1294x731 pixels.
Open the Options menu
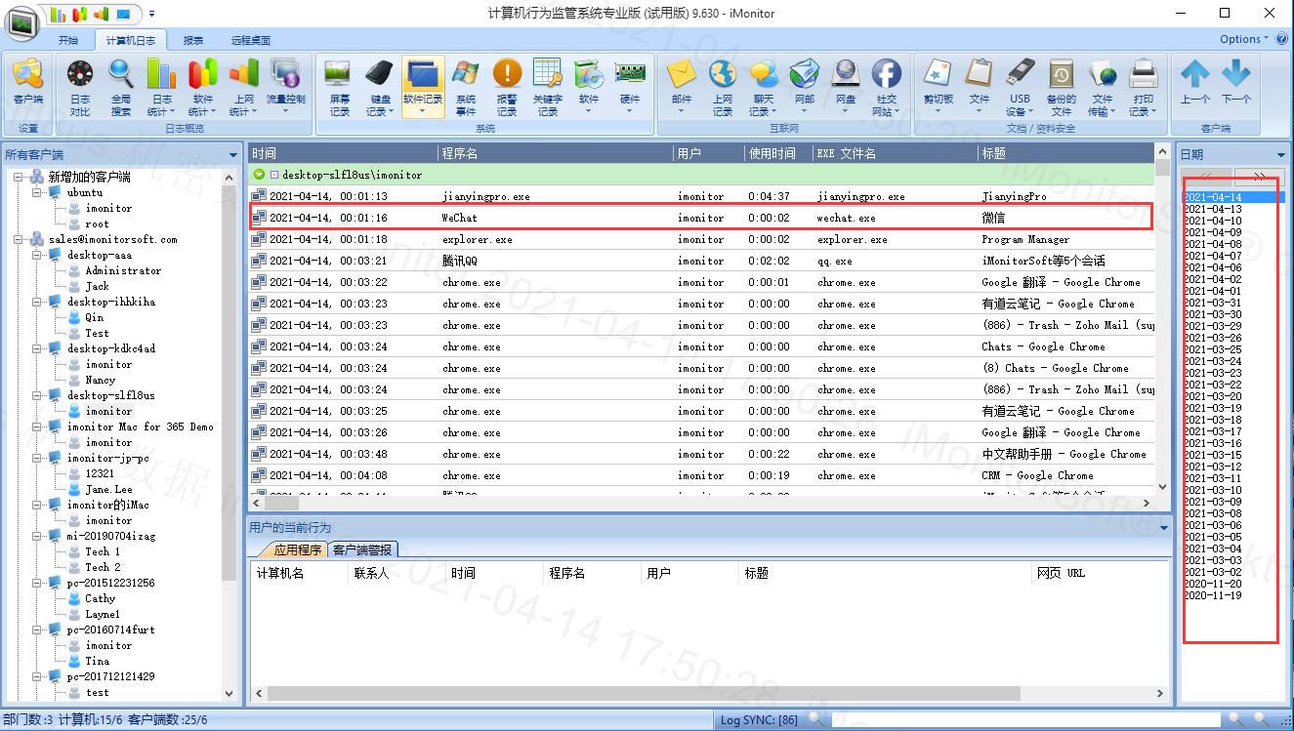pos(1244,39)
